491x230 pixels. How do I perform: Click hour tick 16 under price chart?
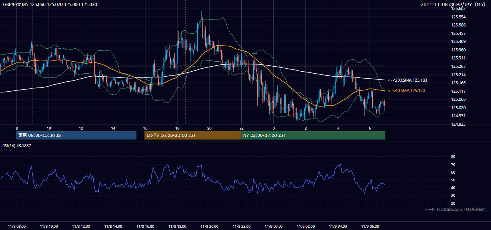145,128
